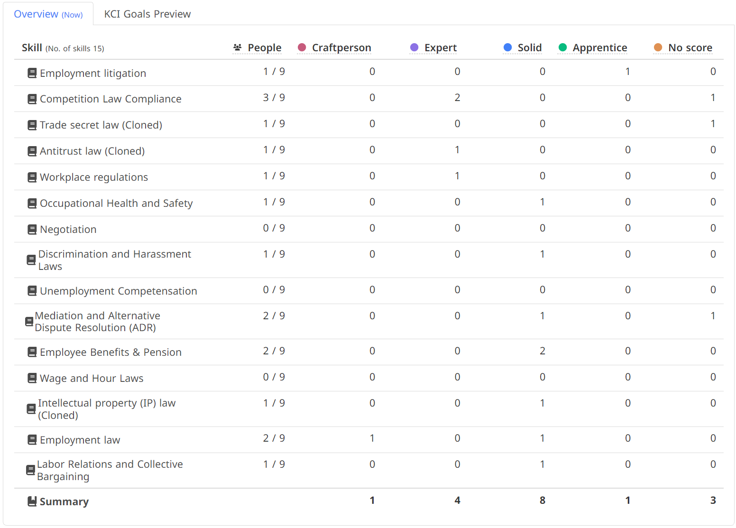Click the book icon beside Intellectual property (IP) law
736x528 pixels.
pos(31,409)
